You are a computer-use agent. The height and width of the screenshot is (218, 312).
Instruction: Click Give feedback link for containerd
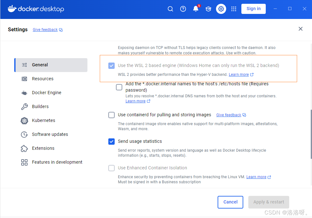[229, 115]
